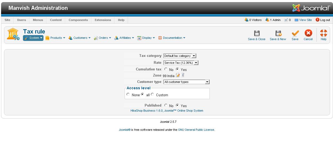
Task: Open Help via the lifebuoy icon
Action: [323, 33]
